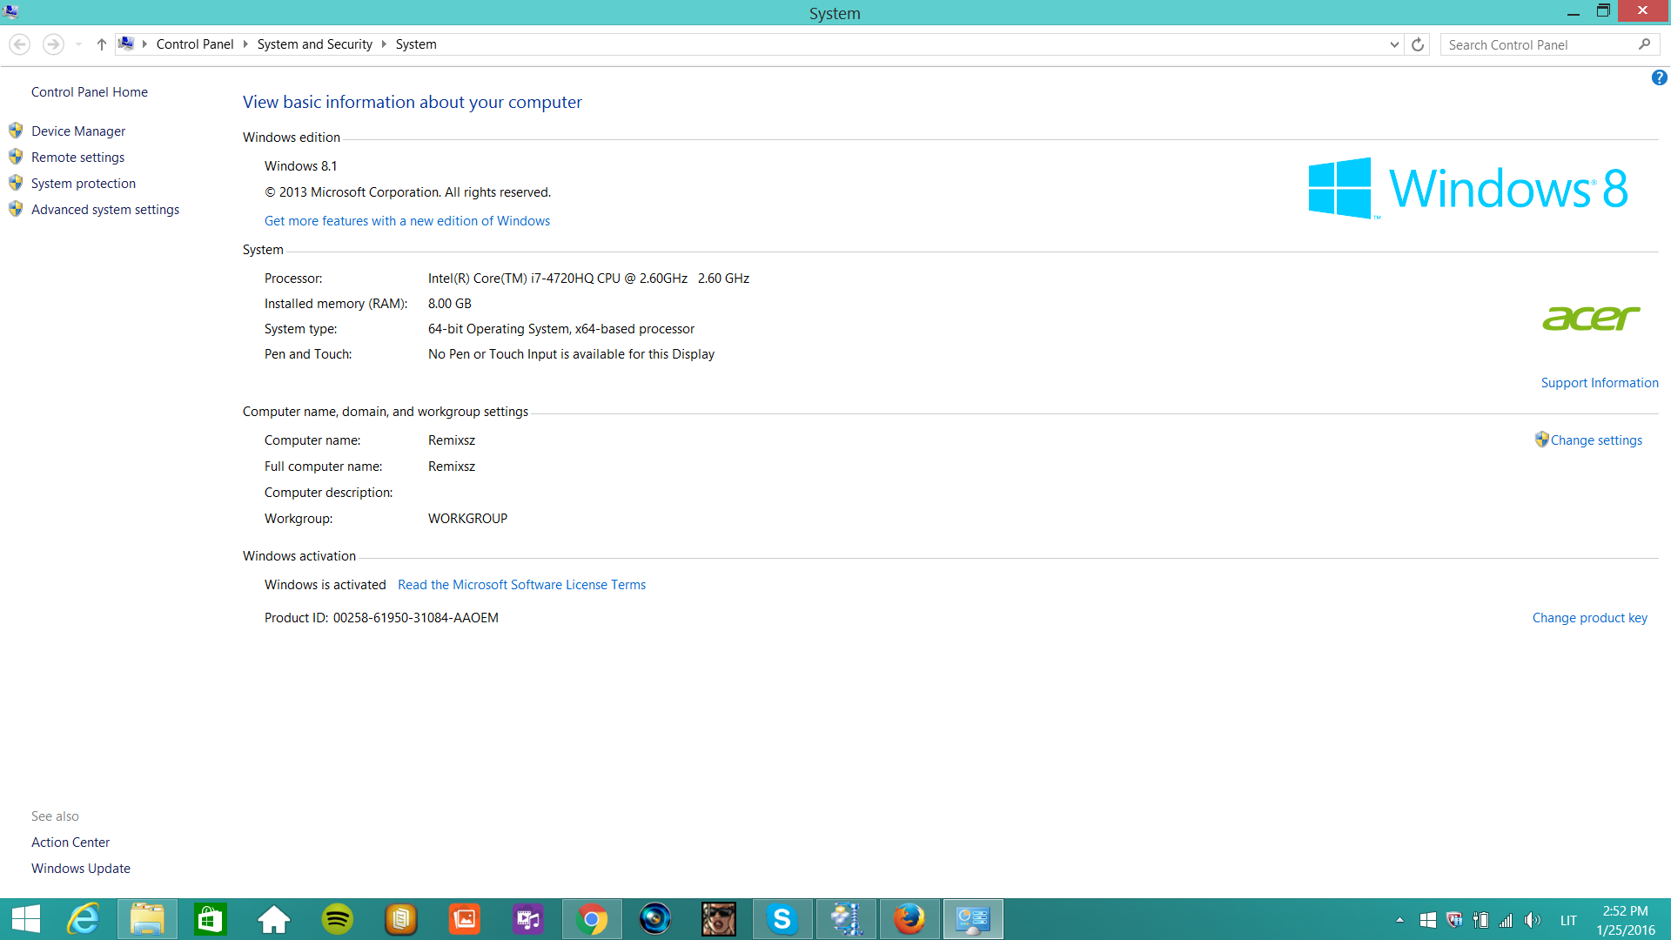This screenshot has width=1671, height=940.
Task: Click the shield icon beside Advanced system settings
Action: pyautogui.click(x=16, y=209)
